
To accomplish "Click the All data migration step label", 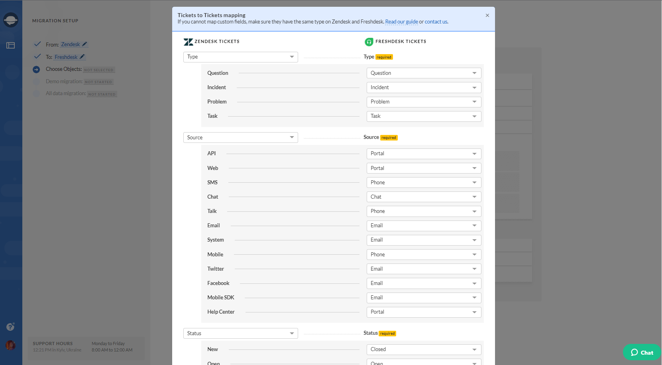I will [66, 94].
